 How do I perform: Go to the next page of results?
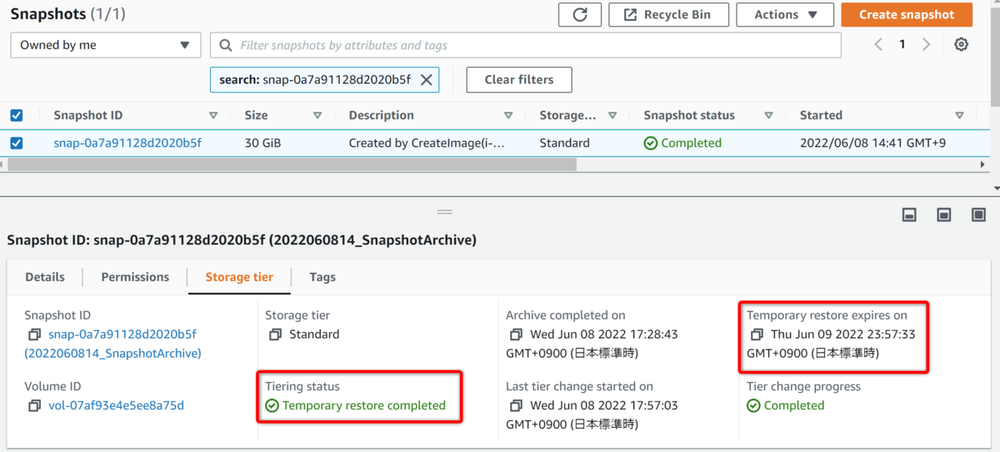pos(926,45)
